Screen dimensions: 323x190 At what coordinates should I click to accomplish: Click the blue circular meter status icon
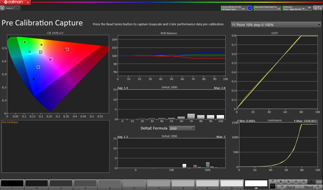[249, 8]
